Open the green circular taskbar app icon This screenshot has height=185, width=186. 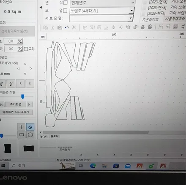tap(151, 166)
